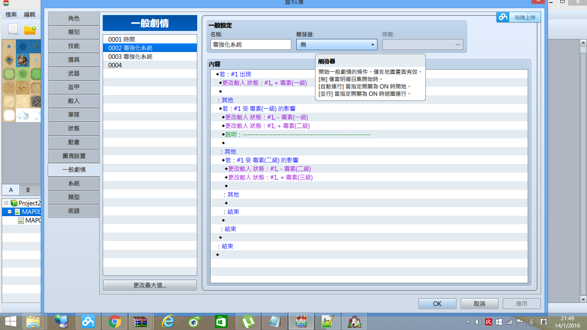Open the 檔案 menu in main window
The height and width of the screenshot is (330, 587).
click(11, 15)
